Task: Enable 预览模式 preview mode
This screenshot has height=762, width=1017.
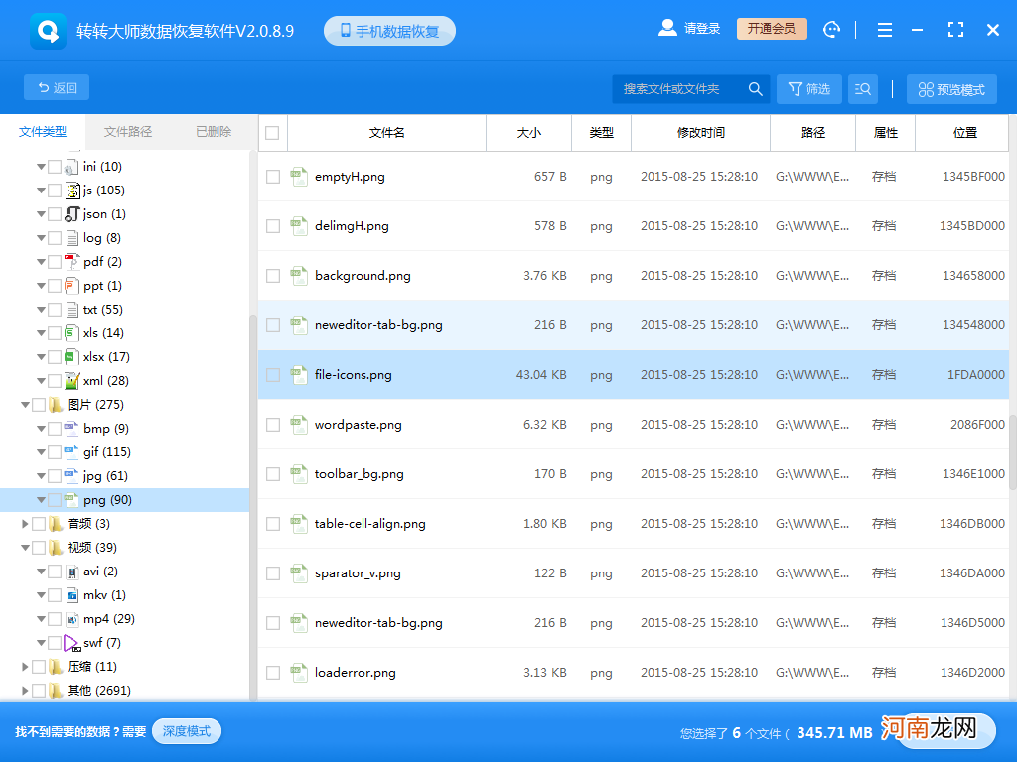Action: pos(951,88)
